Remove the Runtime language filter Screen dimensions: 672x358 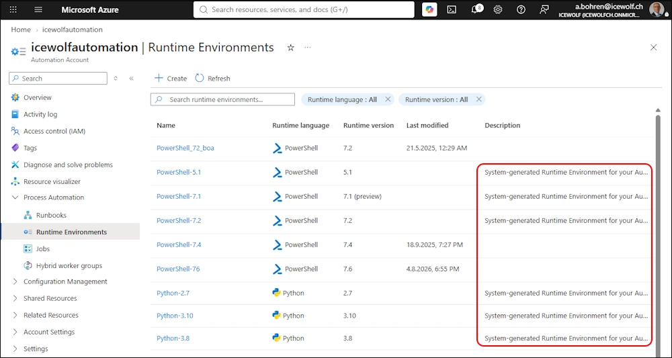click(388, 99)
